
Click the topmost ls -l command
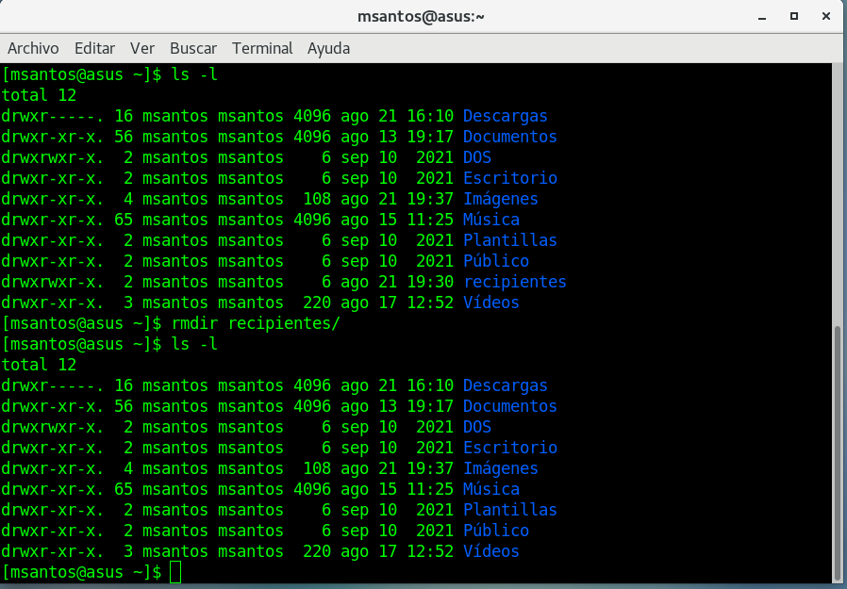[194, 74]
